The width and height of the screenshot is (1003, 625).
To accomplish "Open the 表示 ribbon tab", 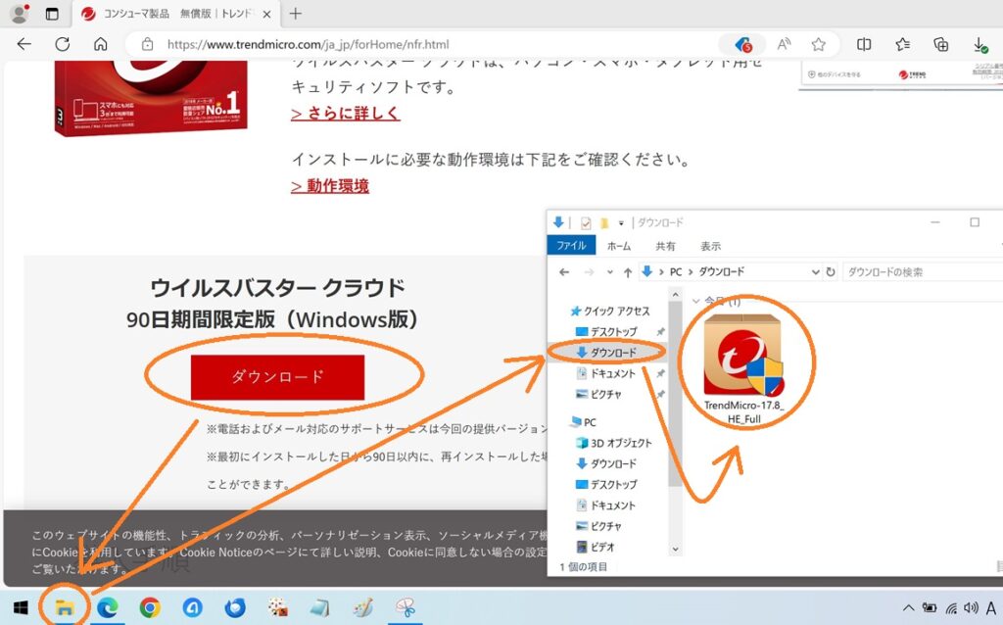I will tap(710, 246).
